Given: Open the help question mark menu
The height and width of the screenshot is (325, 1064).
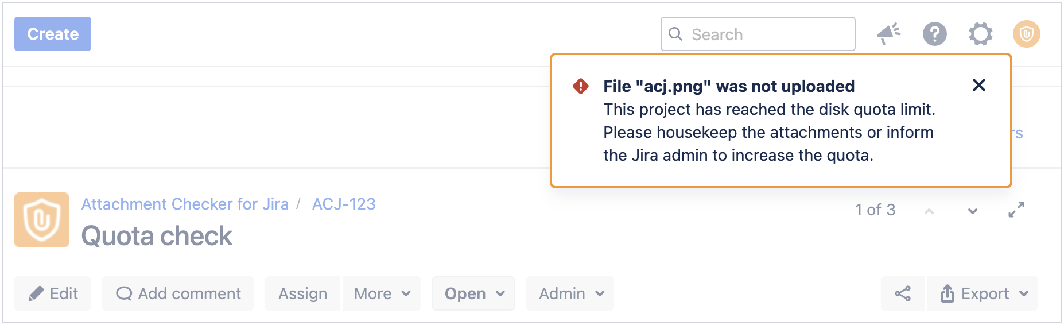Looking at the screenshot, I should click(x=934, y=34).
